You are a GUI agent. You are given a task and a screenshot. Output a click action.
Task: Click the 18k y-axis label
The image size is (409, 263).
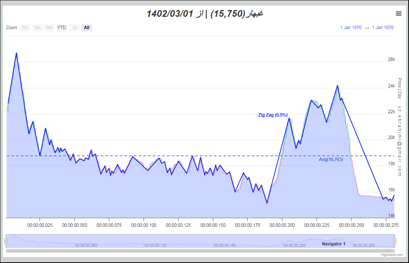pyautogui.click(x=391, y=163)
